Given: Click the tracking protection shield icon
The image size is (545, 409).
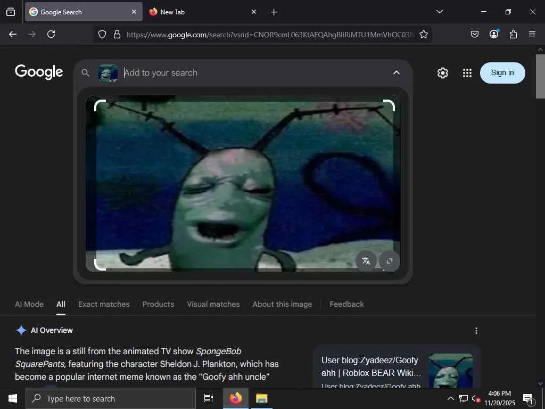Looking at the screenshot, I should pos(102,34).
